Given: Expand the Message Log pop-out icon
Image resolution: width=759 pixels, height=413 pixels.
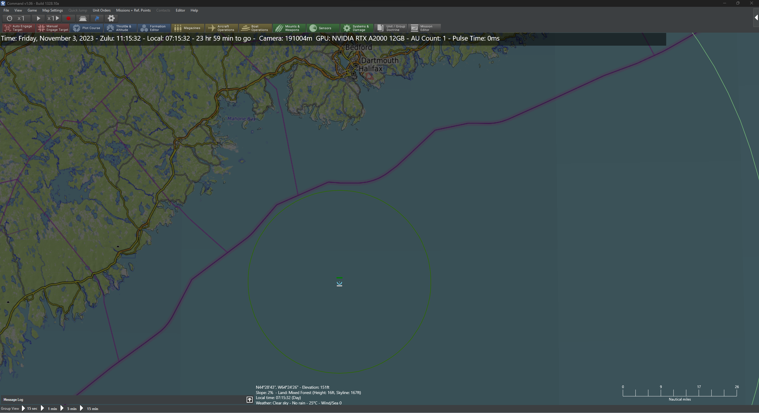Looking at the screenshot, I should click(250, 400).
